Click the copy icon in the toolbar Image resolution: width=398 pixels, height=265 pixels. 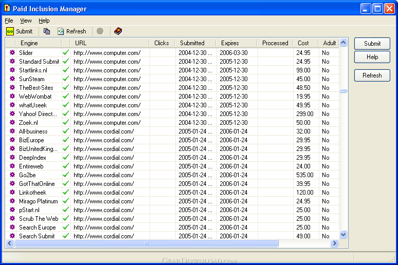coord(47,31)
